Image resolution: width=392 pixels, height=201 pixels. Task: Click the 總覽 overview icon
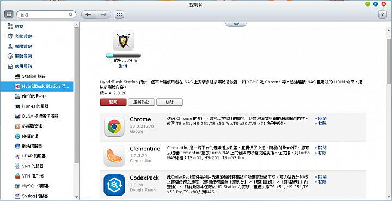pos(10,26)
